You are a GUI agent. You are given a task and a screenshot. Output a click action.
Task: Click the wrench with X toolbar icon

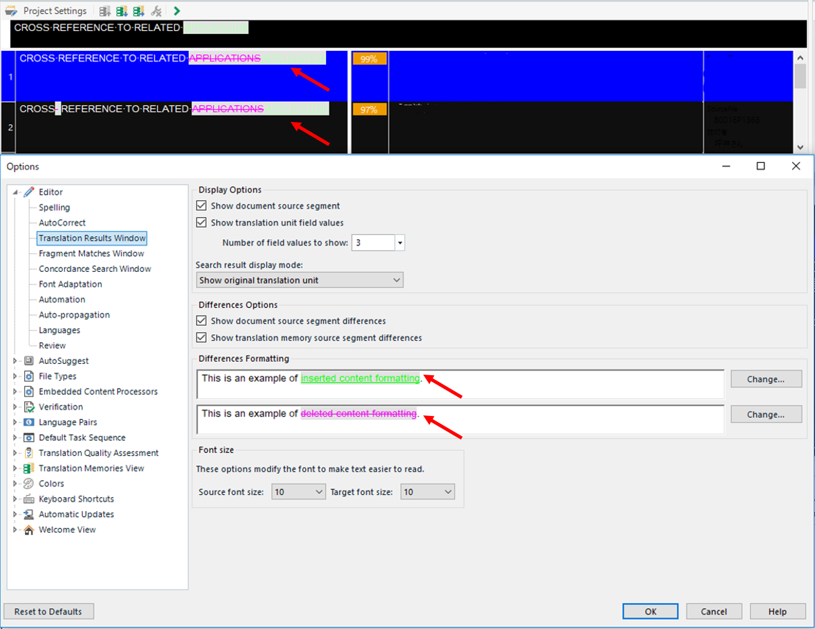pyautogui.click(x=156, y=11)
